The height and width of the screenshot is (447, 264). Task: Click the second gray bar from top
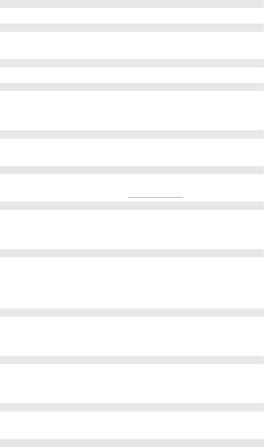pyautogui.click(x=132, y=27)
